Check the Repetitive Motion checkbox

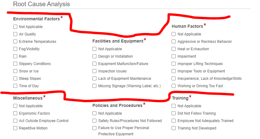pos(15,128)
